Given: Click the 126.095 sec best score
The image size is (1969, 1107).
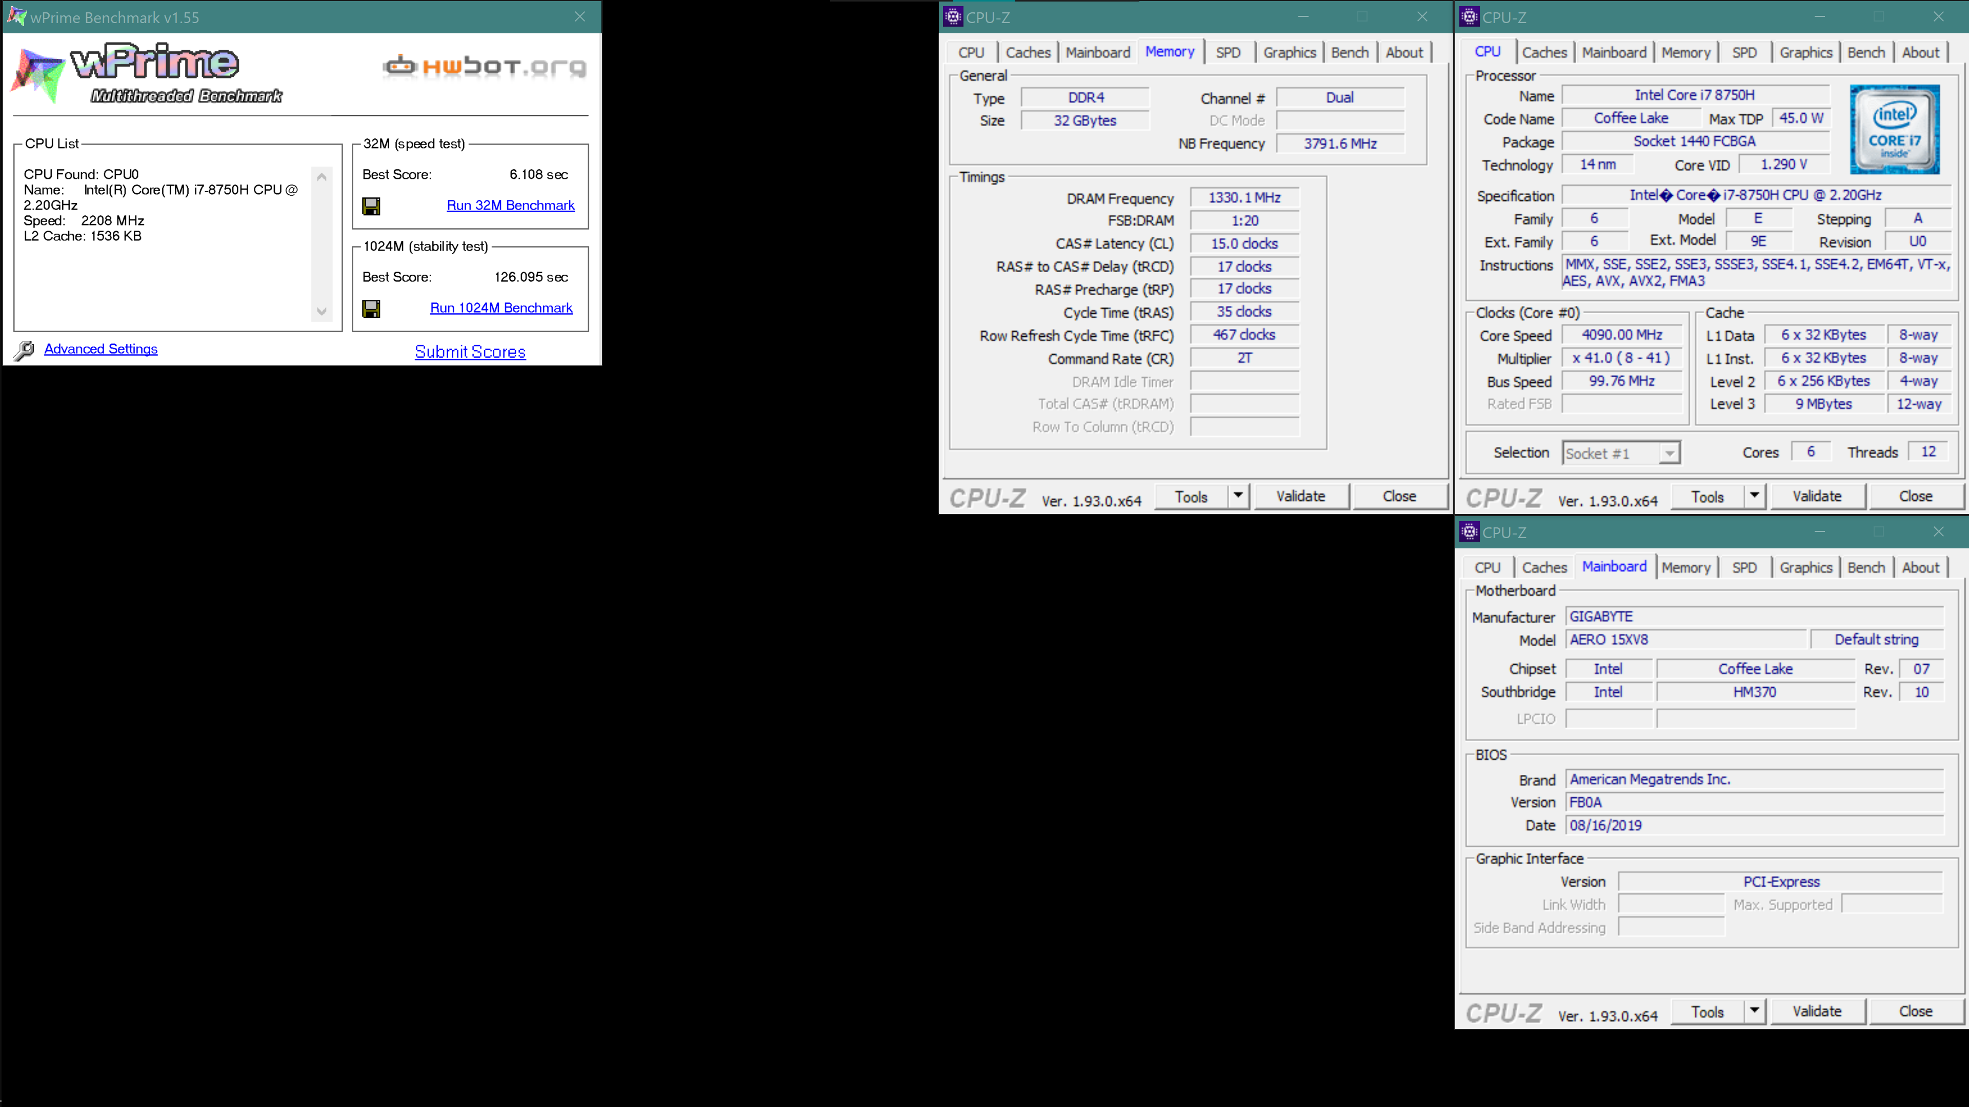Looking at the screenshot, I should 531,277.
